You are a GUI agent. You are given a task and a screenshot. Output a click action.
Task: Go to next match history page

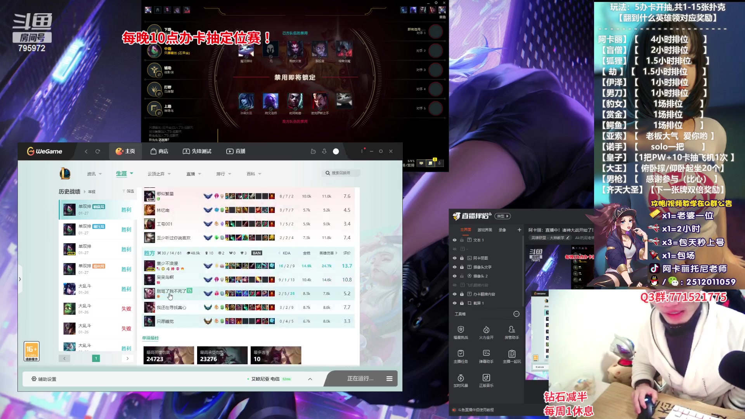(x=127, y=358)
